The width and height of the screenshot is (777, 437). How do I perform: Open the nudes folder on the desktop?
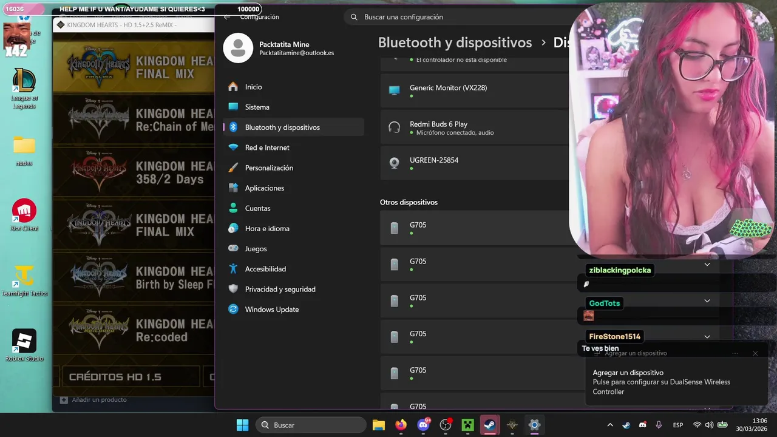(24, 151)
